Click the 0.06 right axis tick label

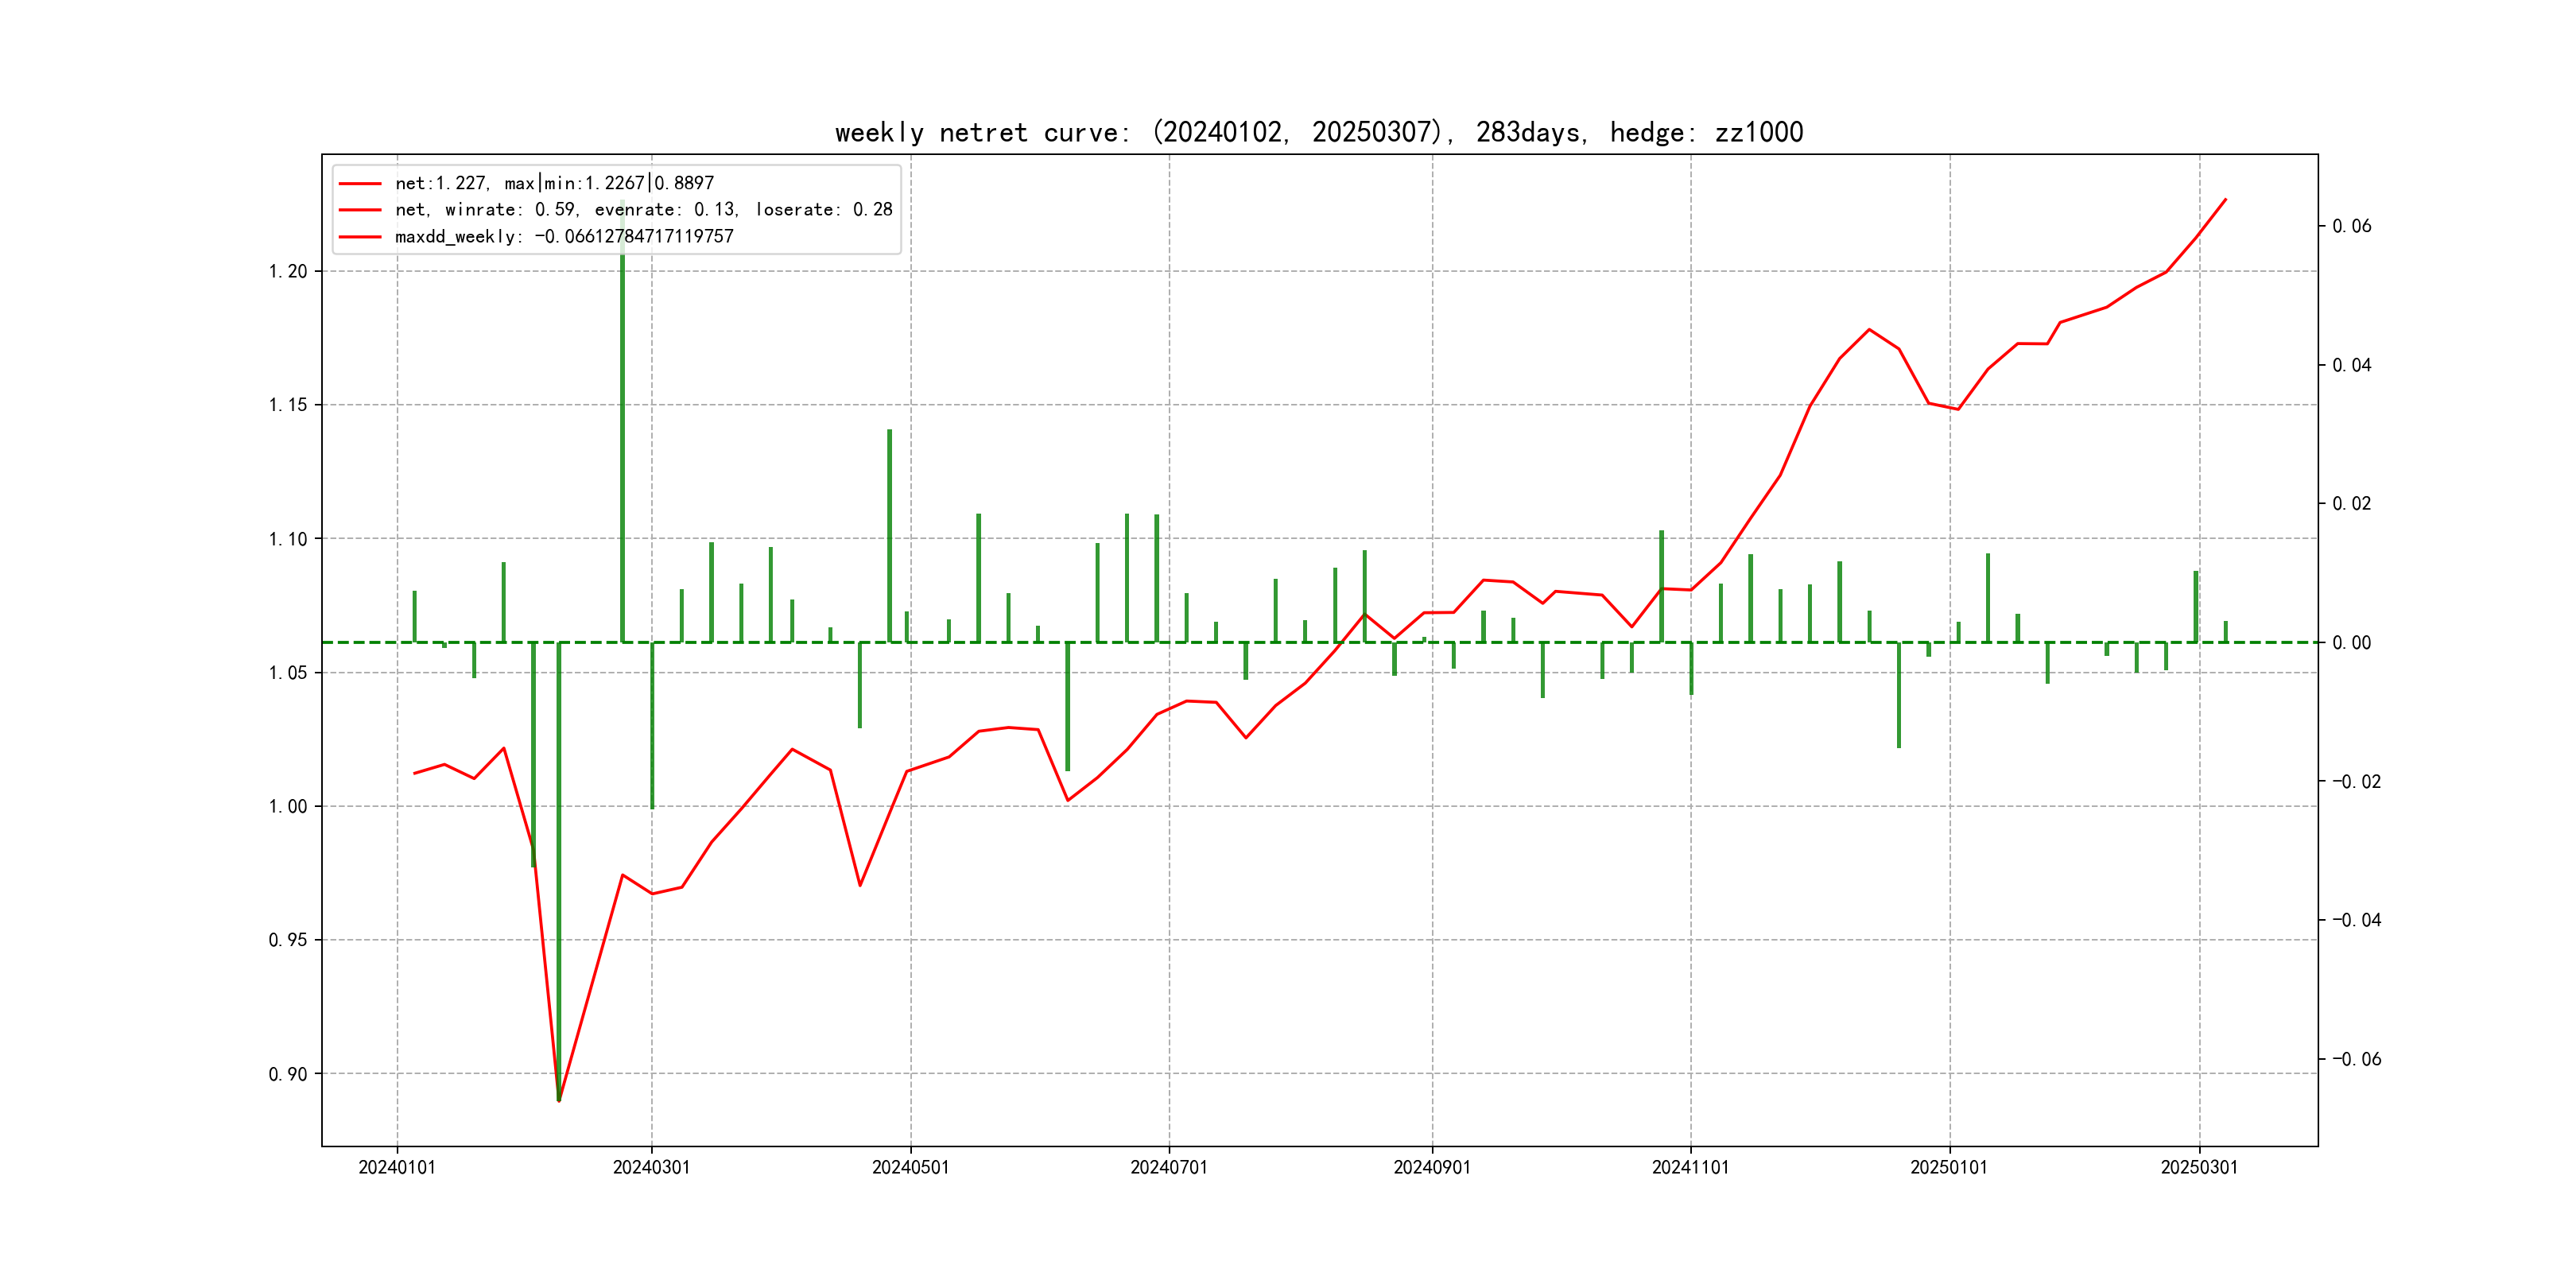[x=2351, y=226]
